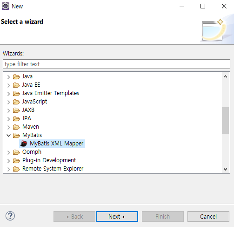The image size is (234, 227).
Task: Expand the JavaScript category
Action: tap(9, 102)
